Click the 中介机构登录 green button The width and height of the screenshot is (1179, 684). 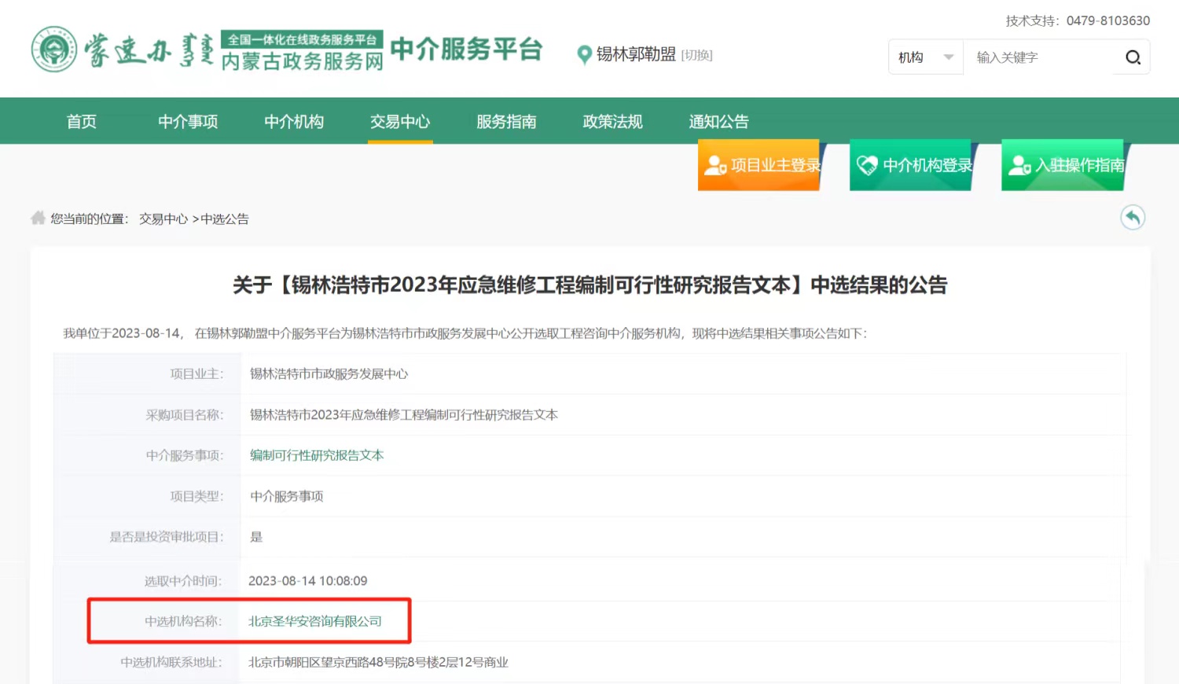tap(911, 165)
